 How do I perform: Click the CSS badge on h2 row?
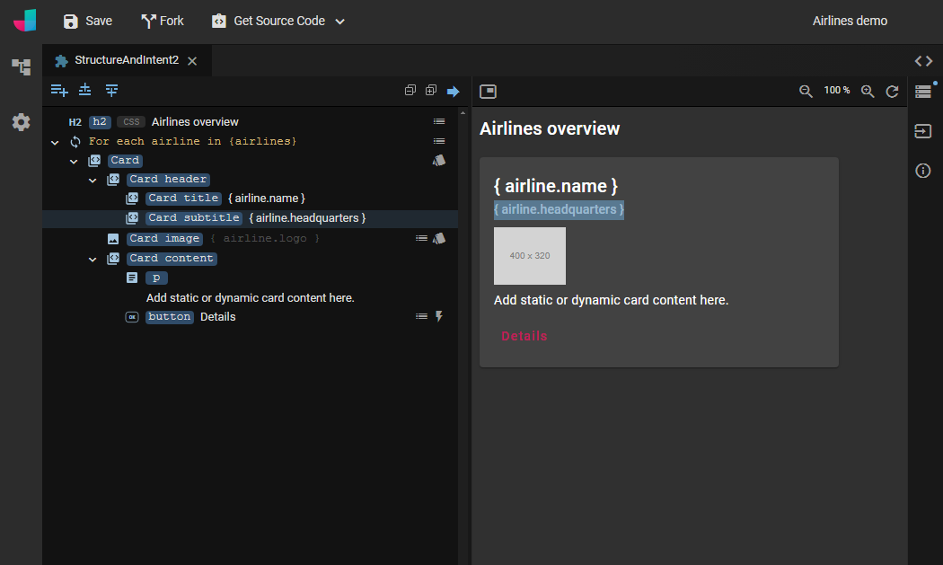(131, 122)
